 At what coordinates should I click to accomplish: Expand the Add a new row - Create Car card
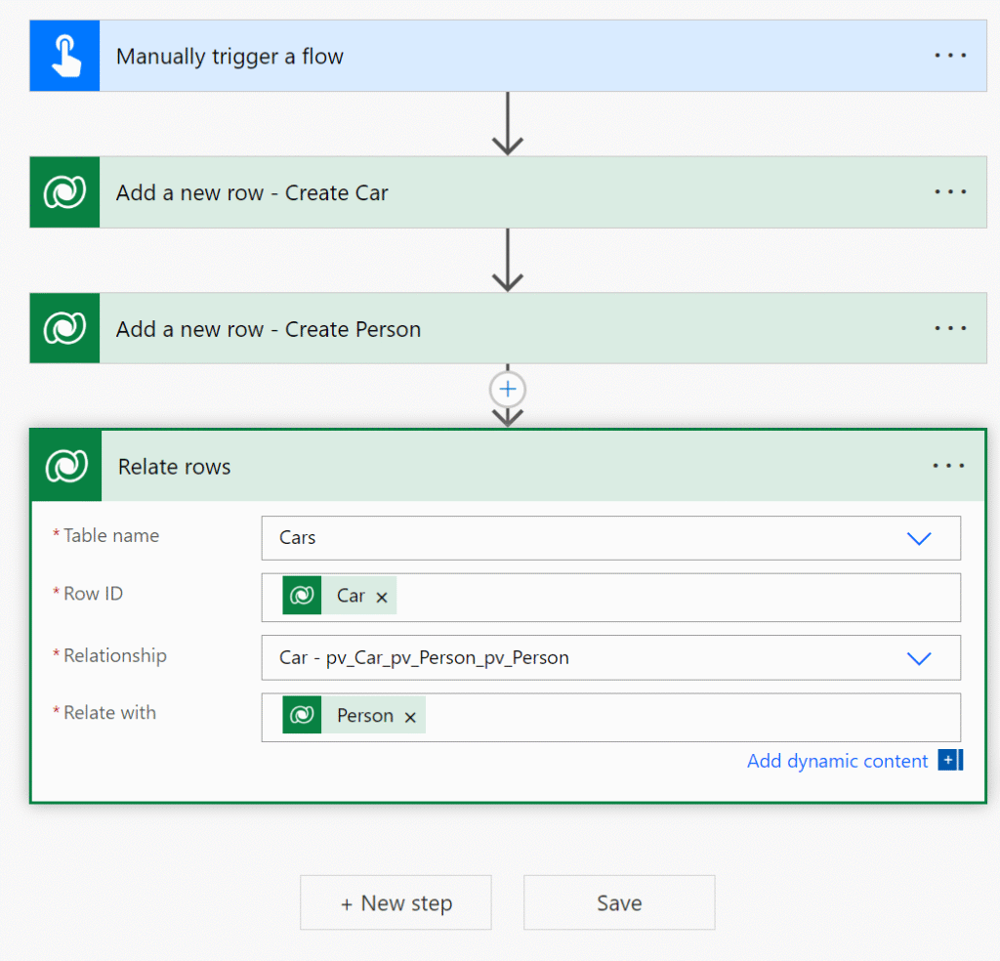click(x=508, y=192)
